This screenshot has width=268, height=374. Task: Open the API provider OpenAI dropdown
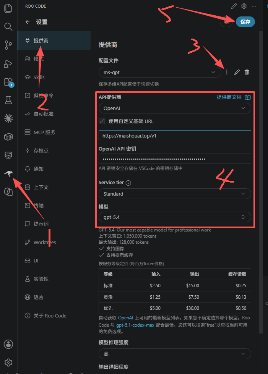pyautogui.click(x=175, y=108)
